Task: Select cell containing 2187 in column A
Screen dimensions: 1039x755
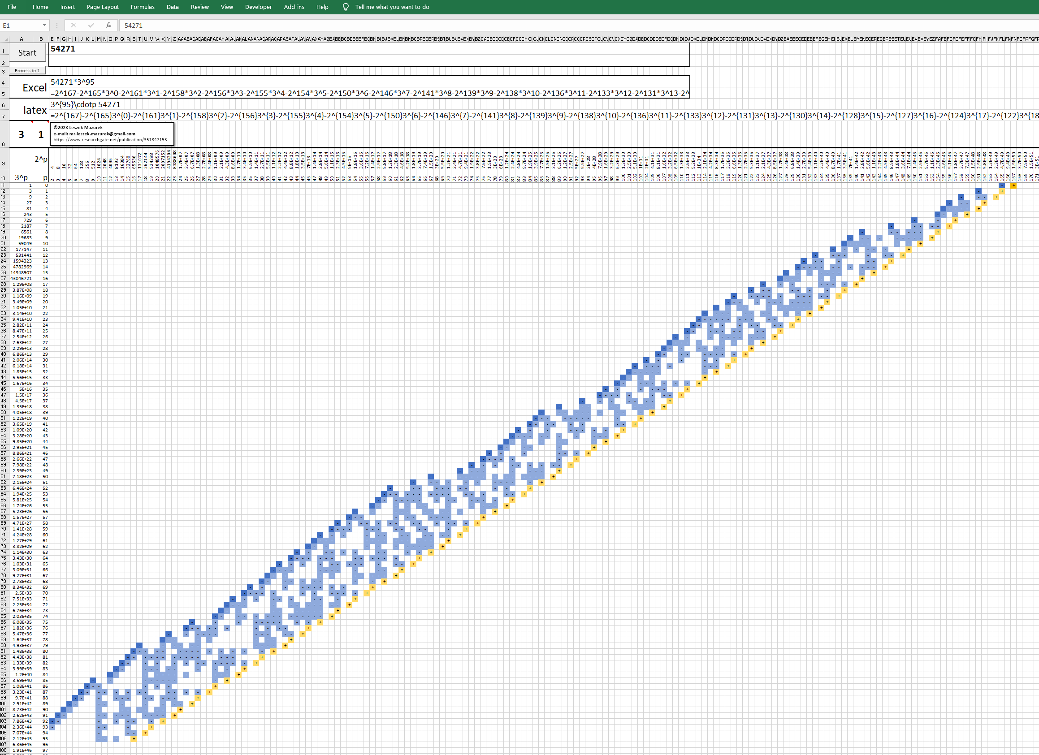Action: pos(21,226)
